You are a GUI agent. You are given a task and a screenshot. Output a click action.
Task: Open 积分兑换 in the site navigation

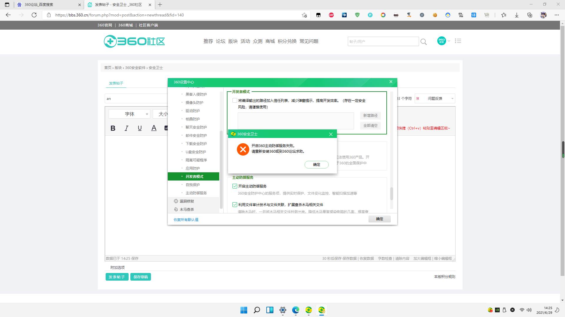(287, 41)
